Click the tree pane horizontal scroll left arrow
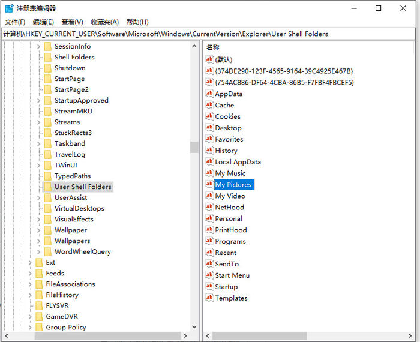Screen dimensions: 420x342 (7, 335)
